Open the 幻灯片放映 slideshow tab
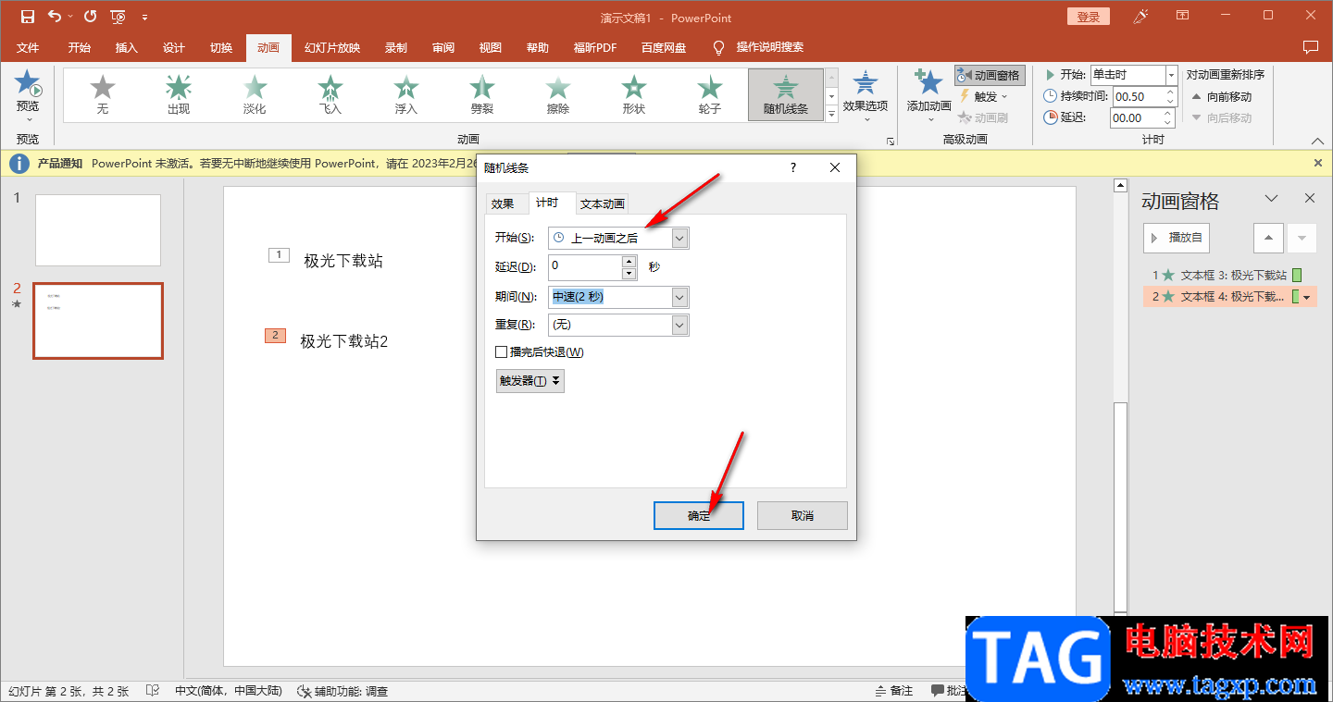The width and height of the screenshot is (1333, 702). tap(332, 48)
